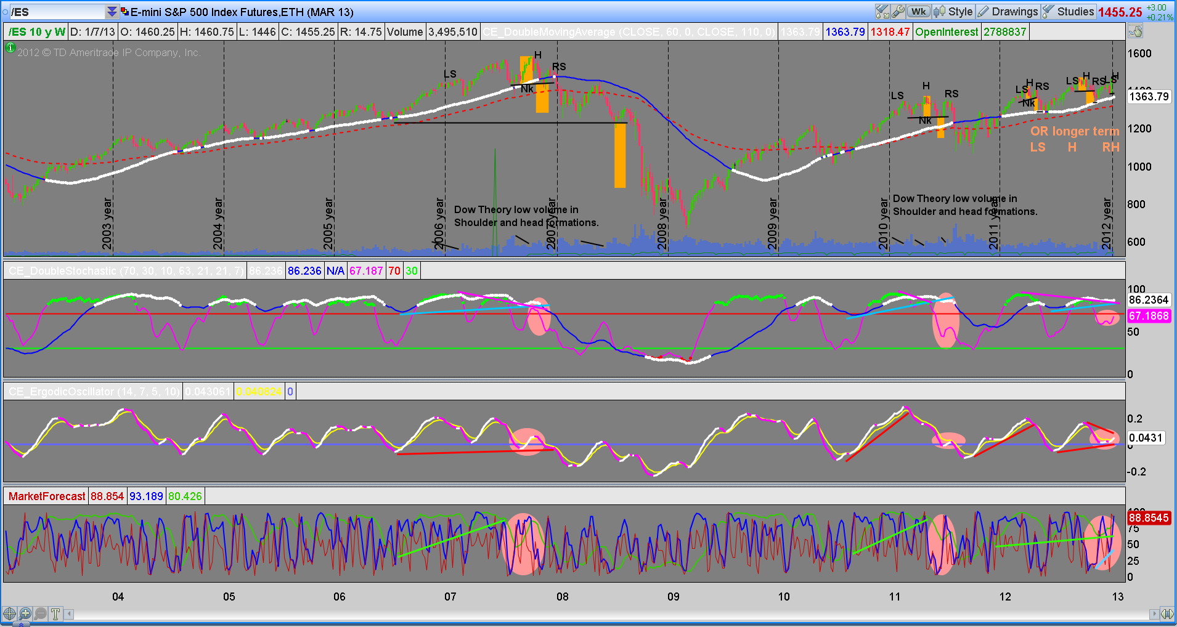Click the '86.2364' stochastic axis bubble
Image resolution: width=1177 pixels, height=627 pixels.
(1149, 300)
